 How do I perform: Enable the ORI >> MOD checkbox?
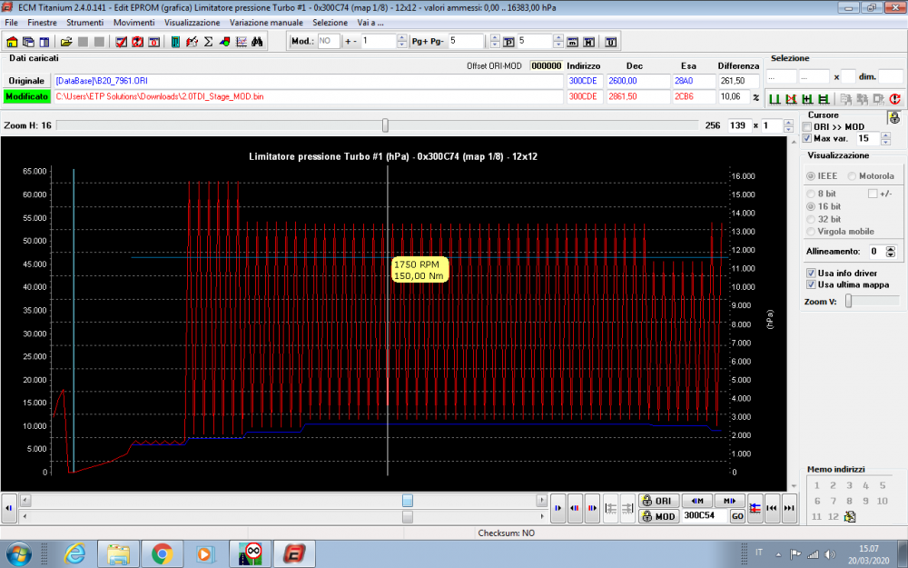pos(807,126)
